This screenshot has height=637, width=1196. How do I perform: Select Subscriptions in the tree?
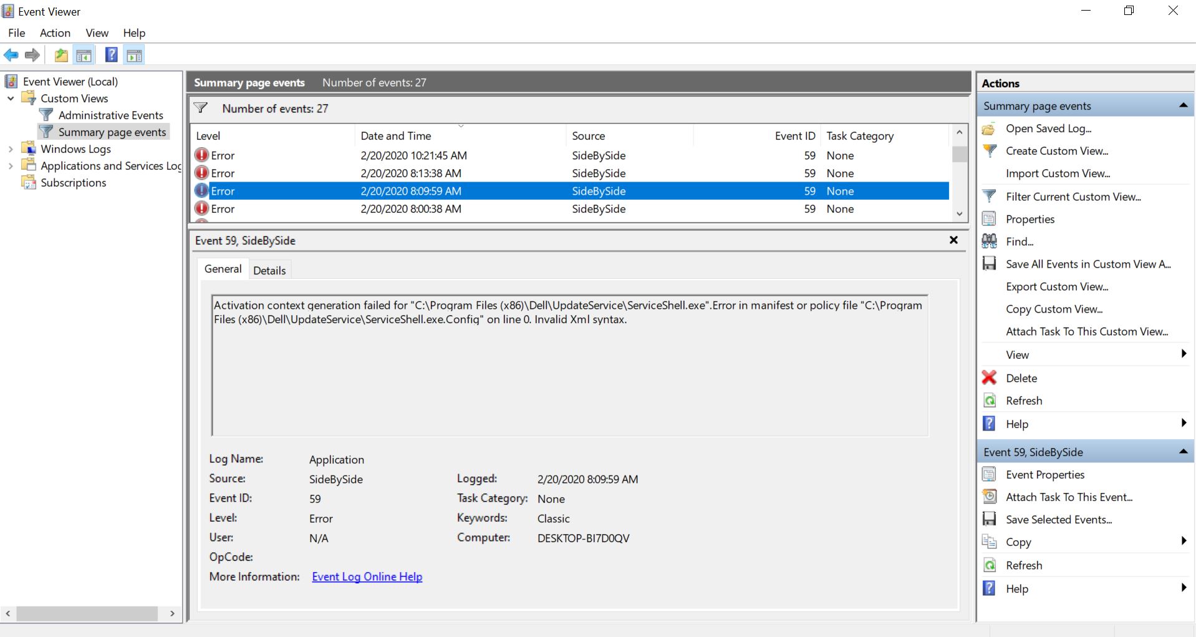click(x=74, y=183)
